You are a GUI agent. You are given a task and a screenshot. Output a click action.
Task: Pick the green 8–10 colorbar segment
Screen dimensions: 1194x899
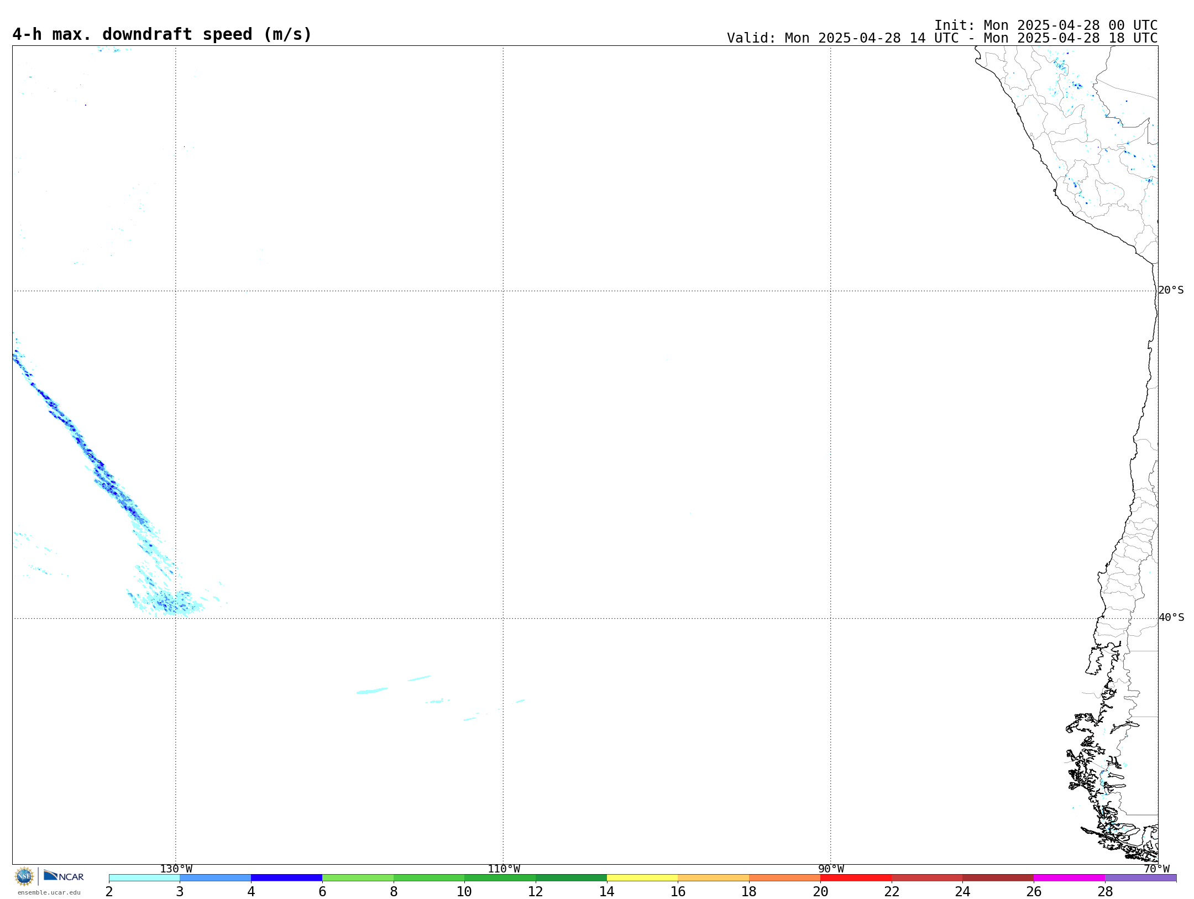tap(429, 878)
